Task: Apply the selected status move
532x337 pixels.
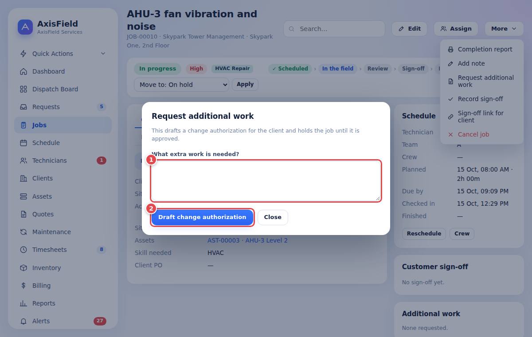Action: pyautogui.click(x=245, y=84)
